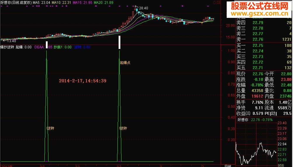
Task: Click the timestamp 2014-2-17,14:54:39
Action: 83,81
